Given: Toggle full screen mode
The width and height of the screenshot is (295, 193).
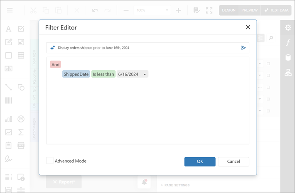Looking at the screenshot, I should (x=209, y=10).
